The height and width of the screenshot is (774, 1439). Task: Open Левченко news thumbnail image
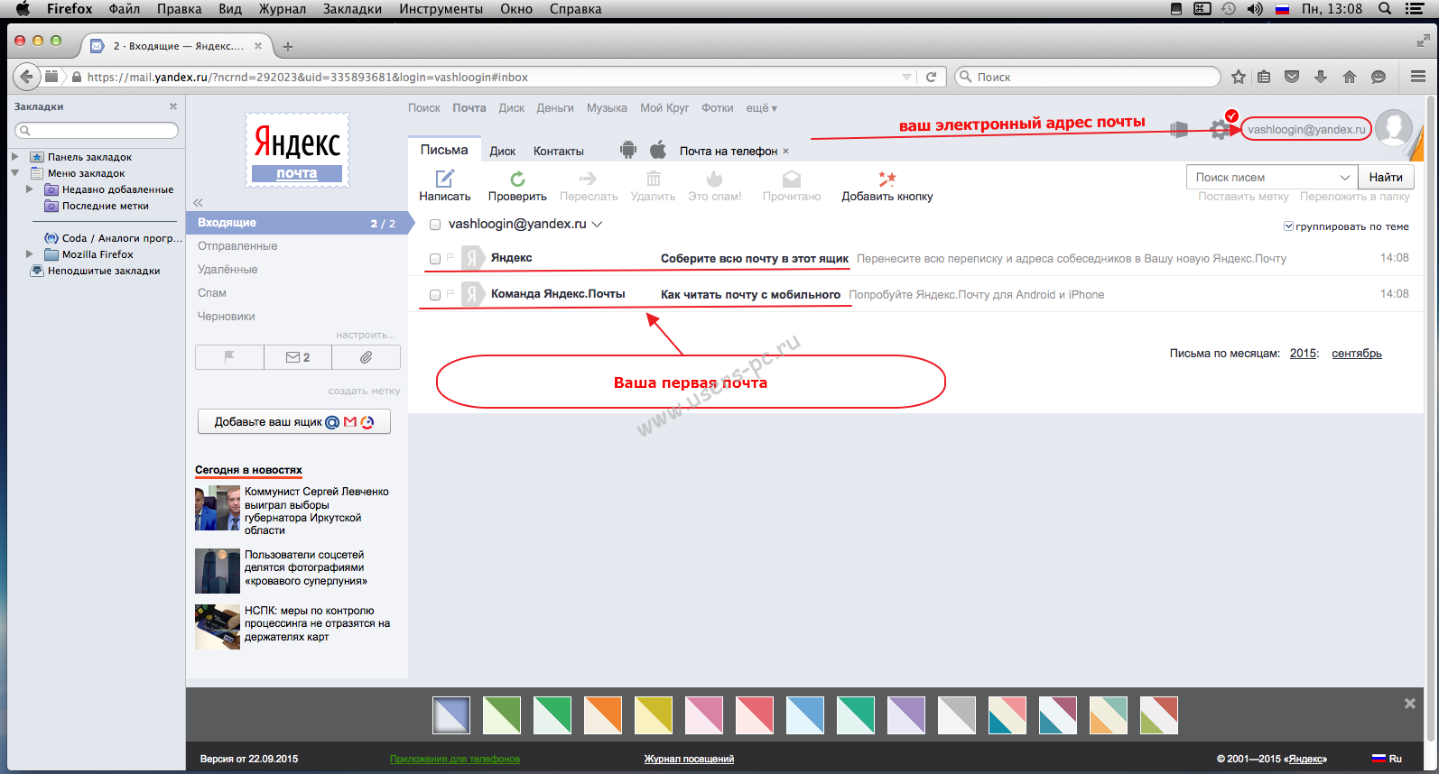tap(218, 508)
